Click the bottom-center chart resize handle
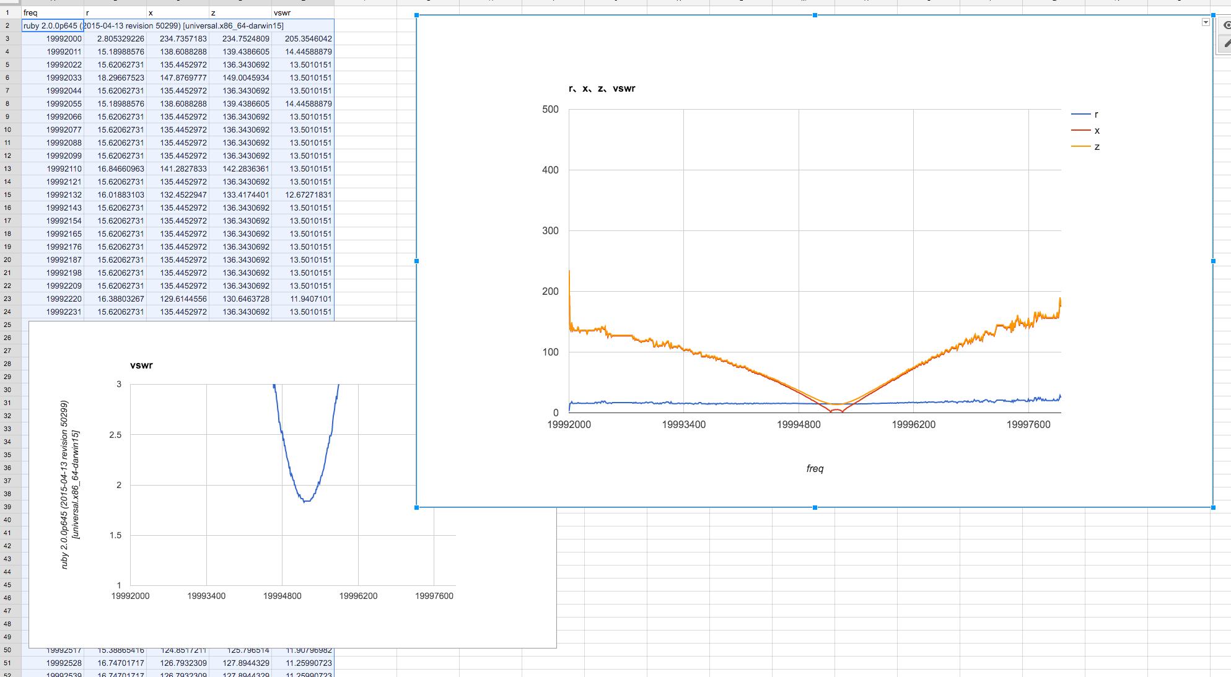Viewport: 1231px width, 677px height. coord(815,507)
